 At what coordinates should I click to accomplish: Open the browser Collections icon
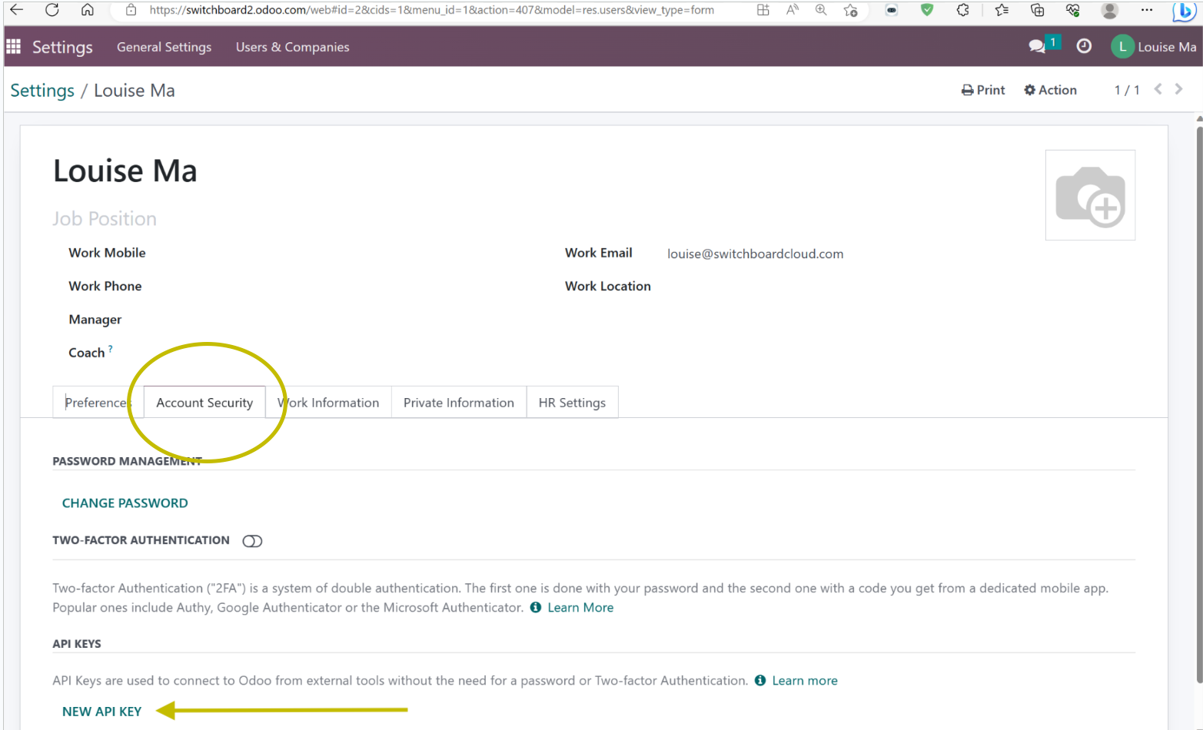(1037, 11)
